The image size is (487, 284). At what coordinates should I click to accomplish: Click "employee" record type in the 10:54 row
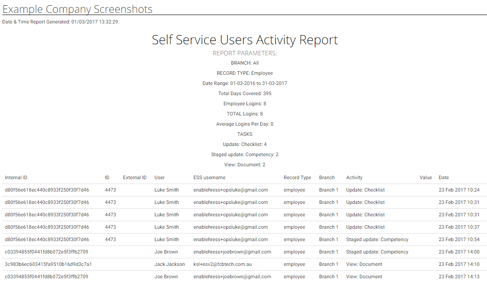[x=294, y=240]
